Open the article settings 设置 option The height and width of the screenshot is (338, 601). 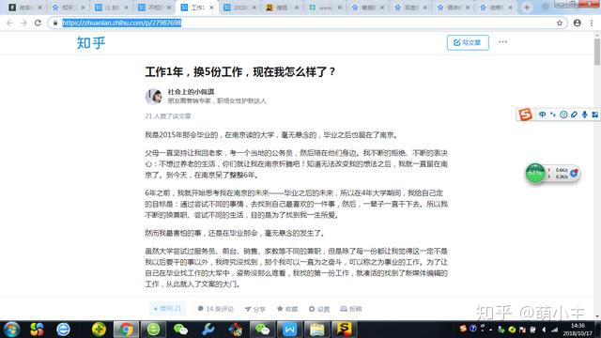pyautogui.click(x=319, y=309)
